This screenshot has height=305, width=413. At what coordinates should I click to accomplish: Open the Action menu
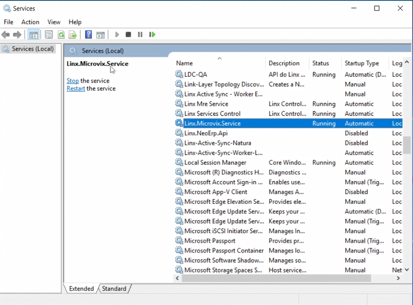pos(30,22)
